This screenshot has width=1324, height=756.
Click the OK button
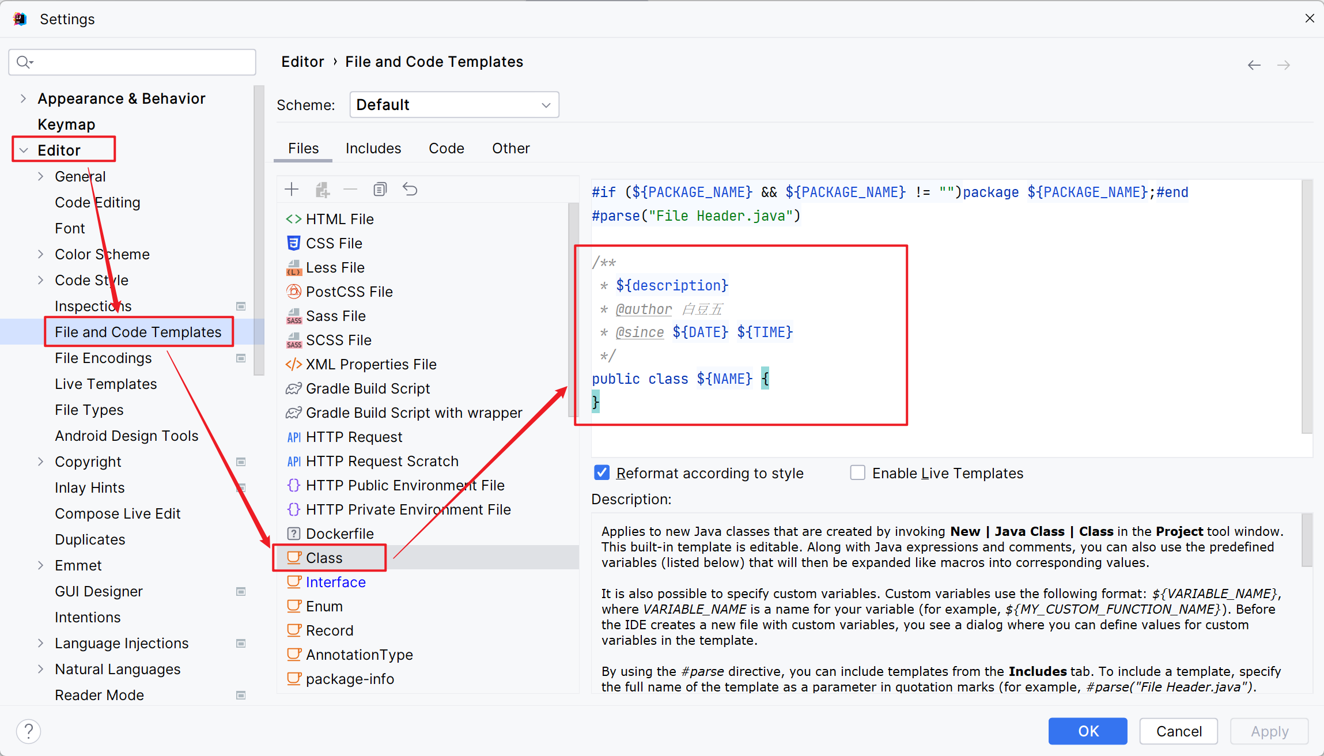[x=1088, y=731]
